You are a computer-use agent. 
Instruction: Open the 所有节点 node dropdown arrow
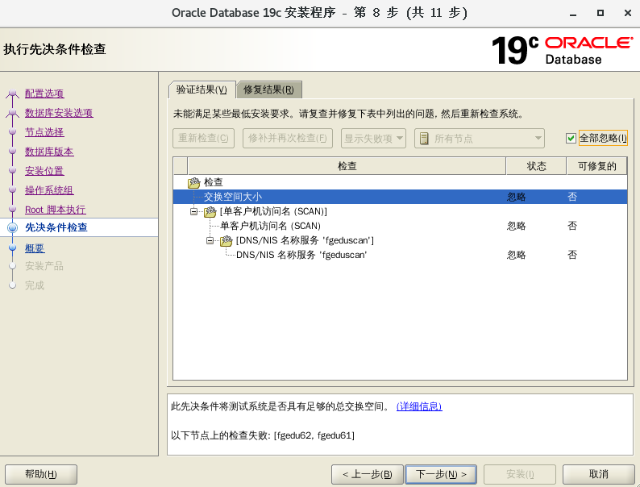[x=538, y=139]
